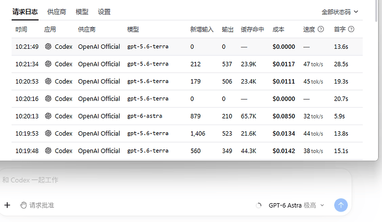Click the vertical scrollbar of the log panel
Image resolution: width=382 pixels, height=222 pixels.
point(376,11)
